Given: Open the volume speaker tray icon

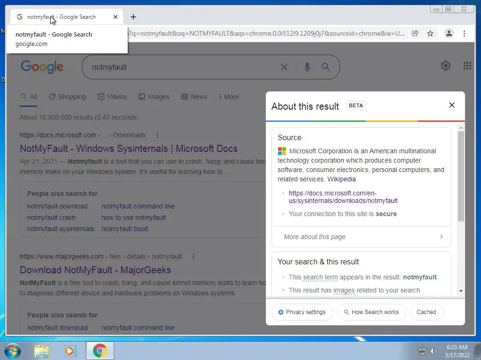Looking at the screenshot, I should 433,351.
